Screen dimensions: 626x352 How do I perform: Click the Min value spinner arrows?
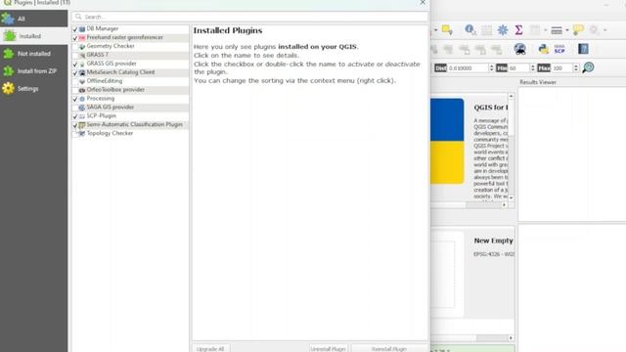[532, 67]
